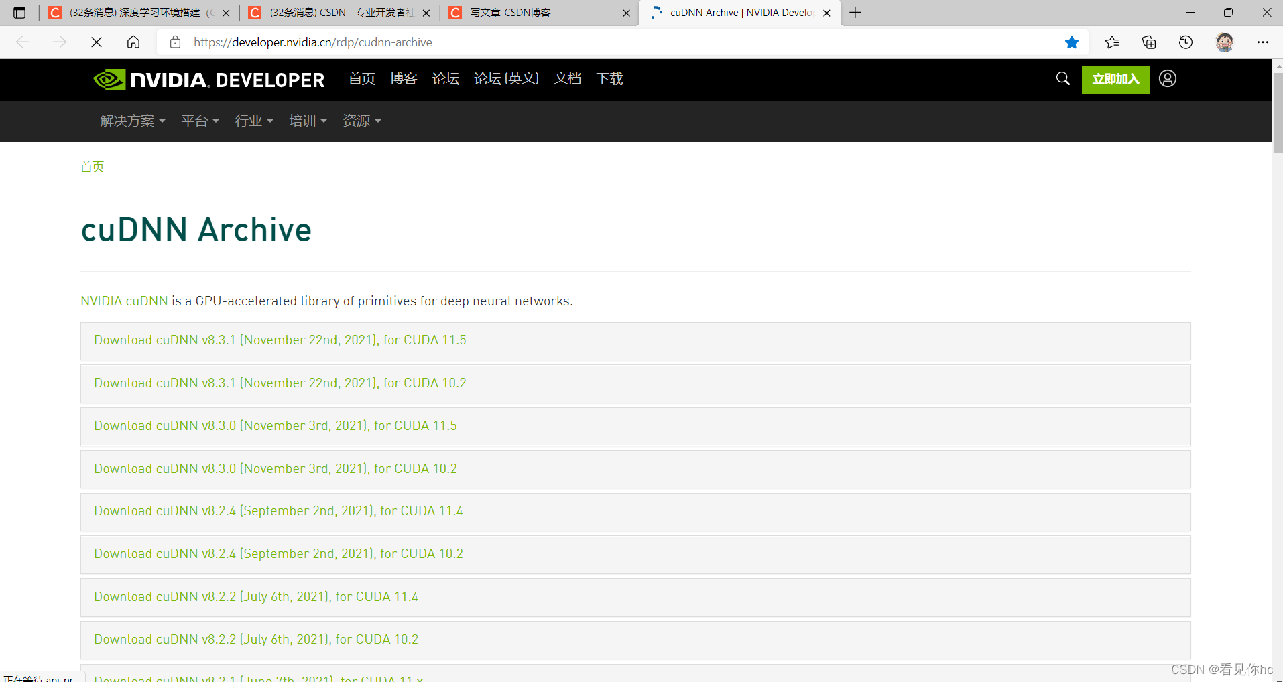Open browser Settings and more menu
The width and height of the screenshot is (1283, 682).
coord(1263,42)
